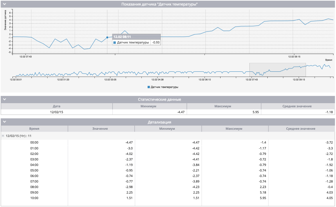Click Минимум header in statistics table
This screenshot has height=207, width=336.
point(149,106)
